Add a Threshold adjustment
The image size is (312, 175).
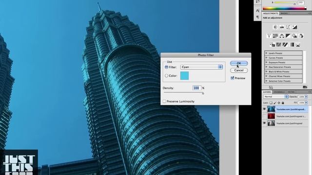click(285, 45)
